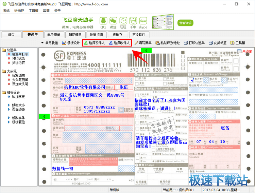255x193 pixels.
Task: Open the 常用快递 dropdown
Action: pos(50,43)
